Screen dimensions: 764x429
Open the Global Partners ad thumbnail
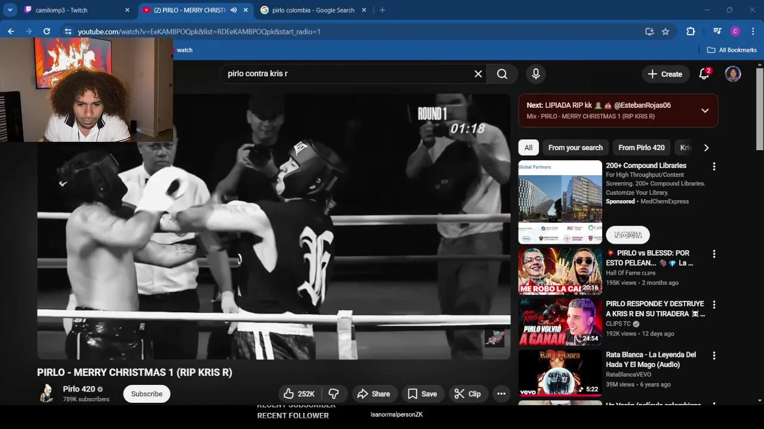pos(560,202)
